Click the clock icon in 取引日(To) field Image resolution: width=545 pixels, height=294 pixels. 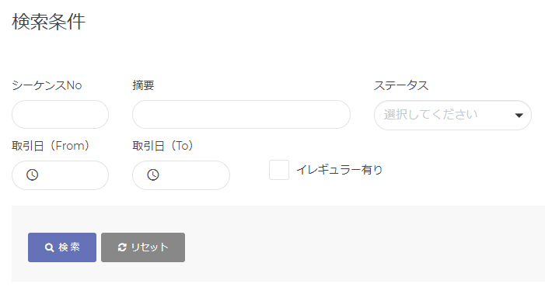point(153,175)
